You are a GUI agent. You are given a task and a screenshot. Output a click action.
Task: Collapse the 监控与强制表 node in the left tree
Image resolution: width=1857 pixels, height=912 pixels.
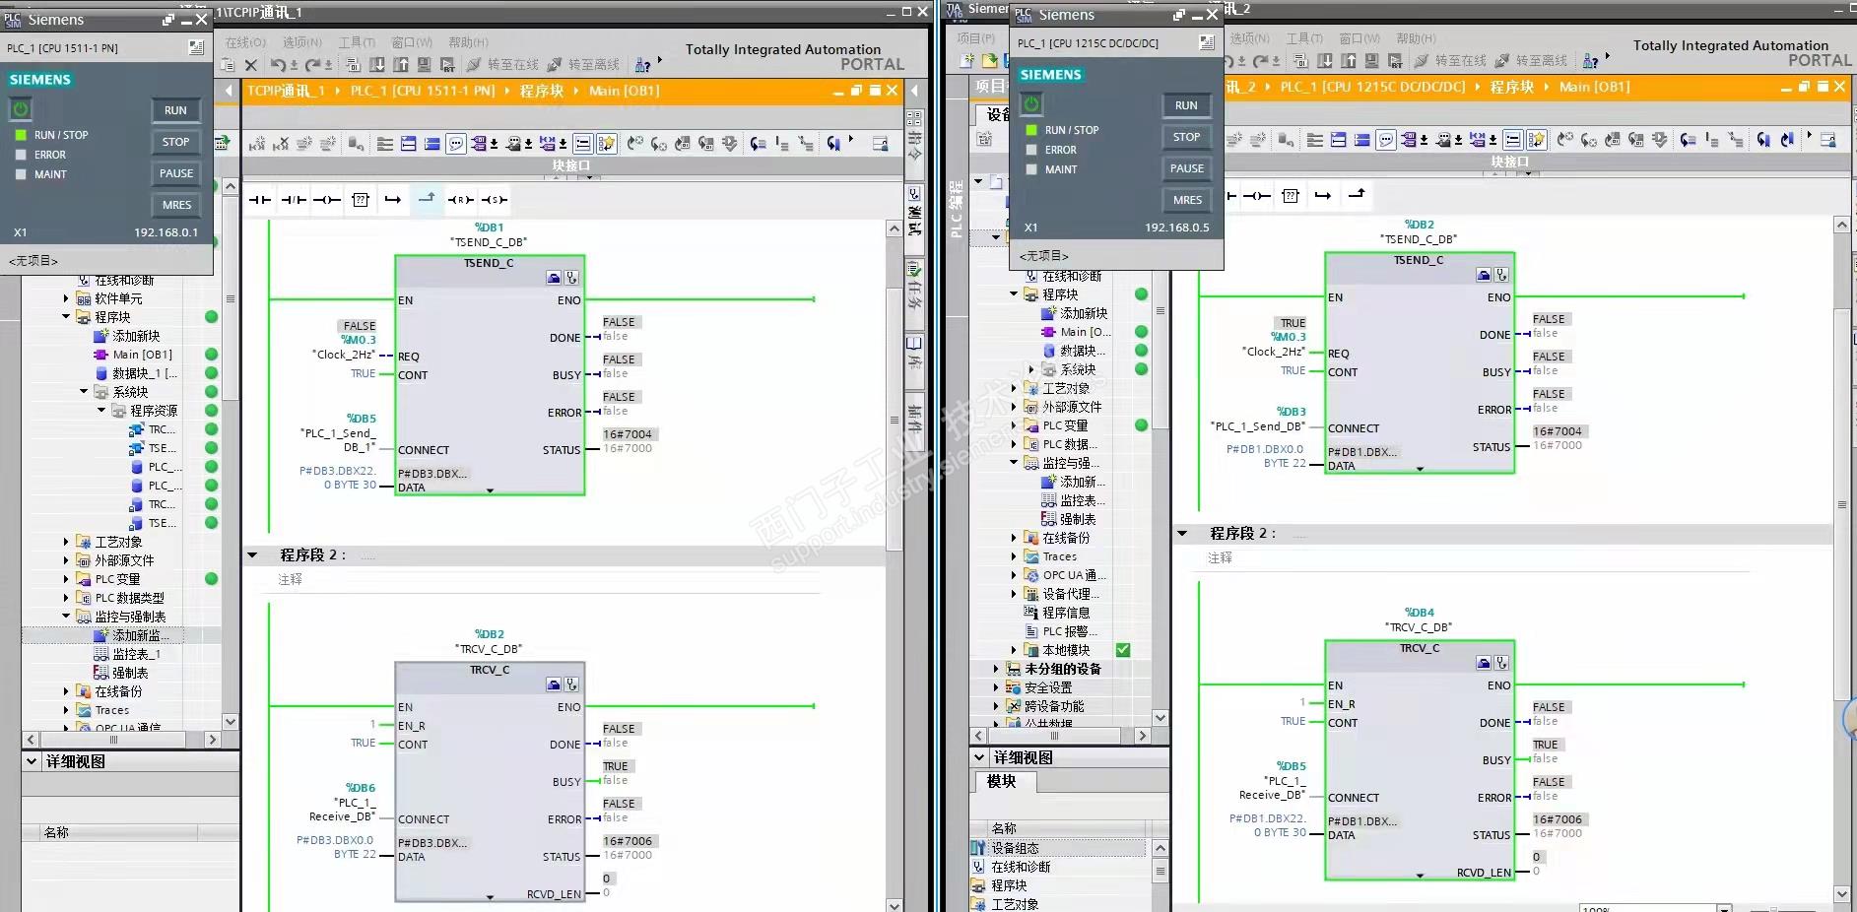click(x=66, y=617)
